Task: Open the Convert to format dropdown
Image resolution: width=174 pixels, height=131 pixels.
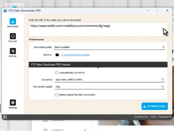Action: (x=163, y=80)
